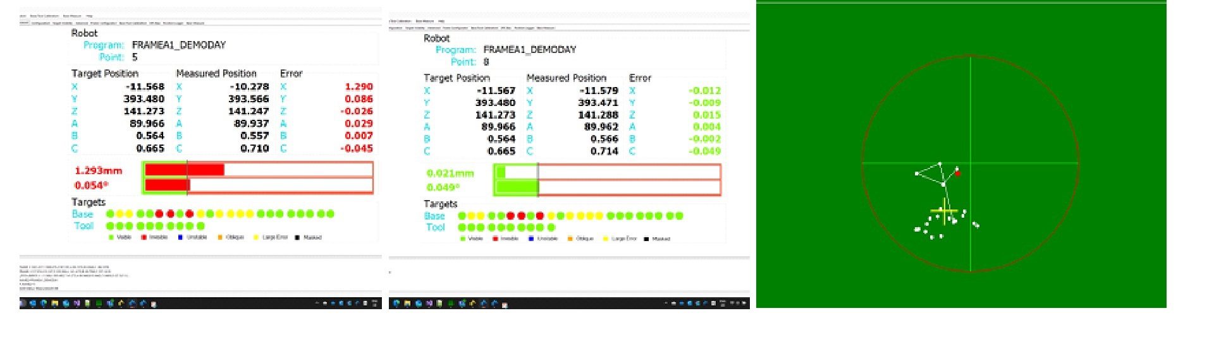Click measured Y value 393.566
This screenshot has height=354, width=1214.
pos(249,99)
